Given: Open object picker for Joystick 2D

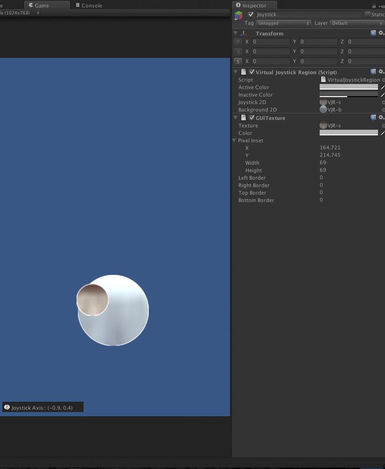Looking at the screenshot, I should tap(384, 102).
